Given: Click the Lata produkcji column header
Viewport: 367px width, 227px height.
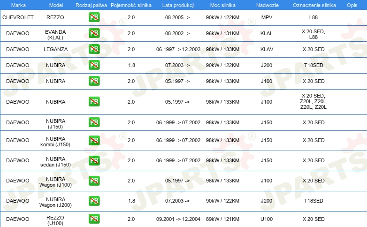Looking at the screenshot, I should (x=178, y=5).
